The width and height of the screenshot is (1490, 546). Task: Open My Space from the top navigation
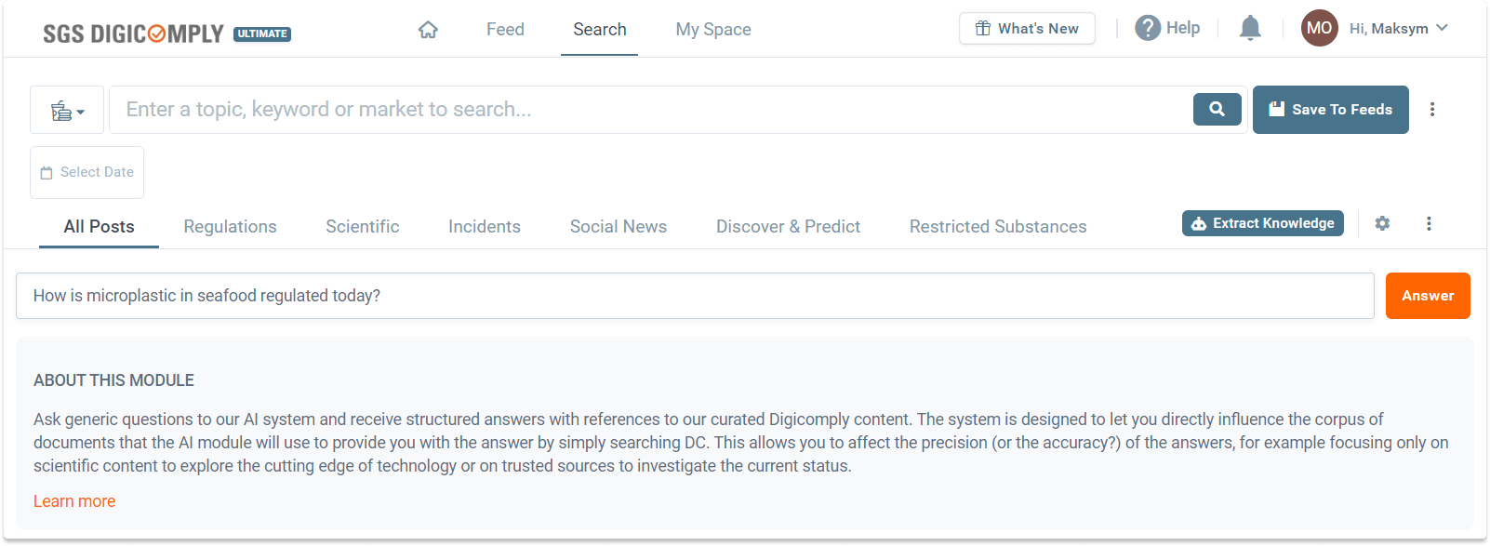(712, 30)
